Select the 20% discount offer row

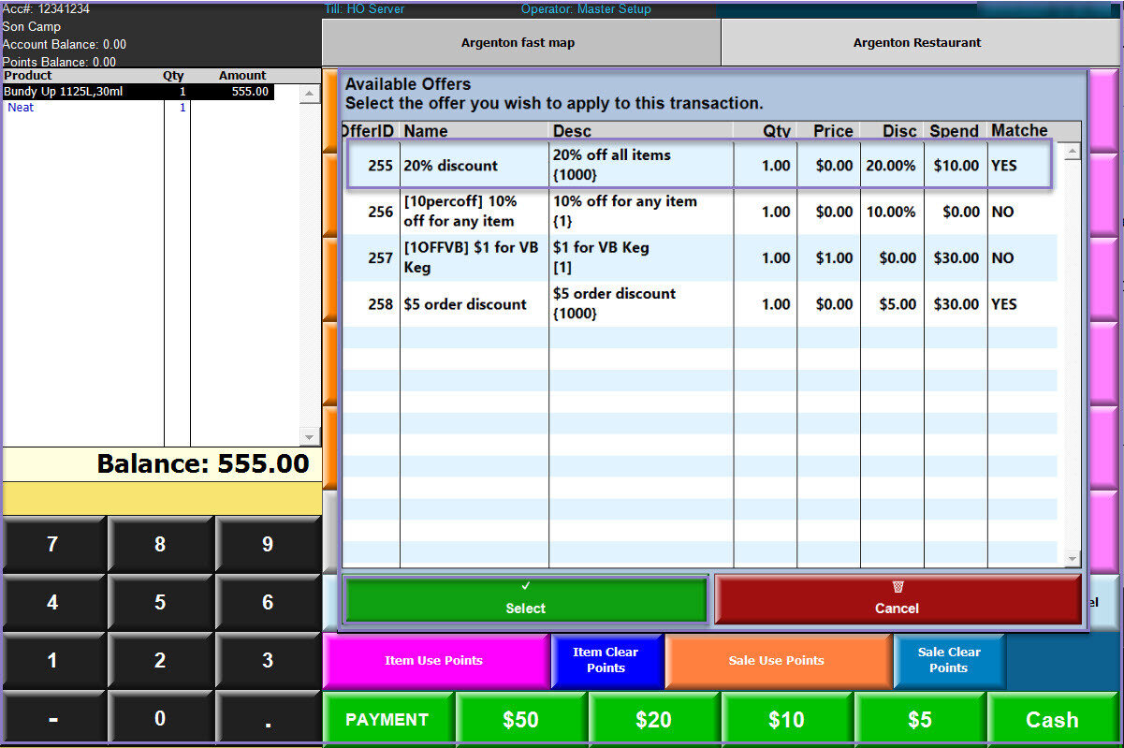(x=699, y=166)
